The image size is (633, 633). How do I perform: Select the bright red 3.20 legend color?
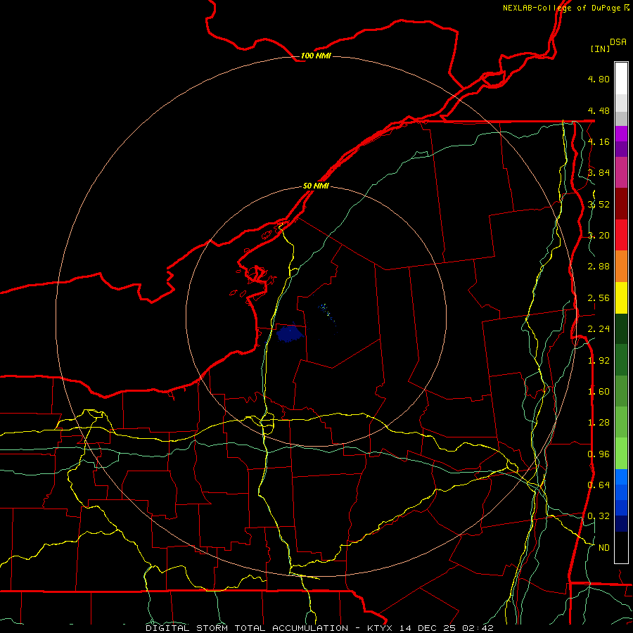(621, 235)
